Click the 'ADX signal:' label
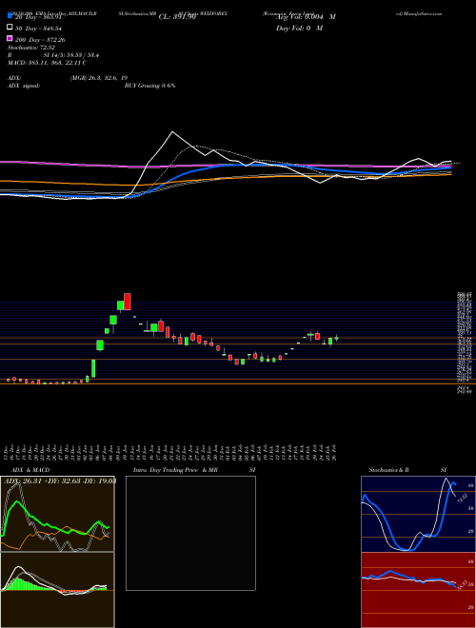 (24, 86)
